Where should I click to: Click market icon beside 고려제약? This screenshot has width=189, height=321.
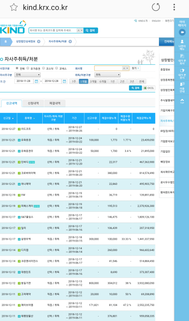coord(19,294)
